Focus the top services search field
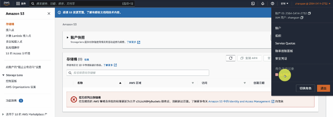333x117 pixels. coord(82,4)
